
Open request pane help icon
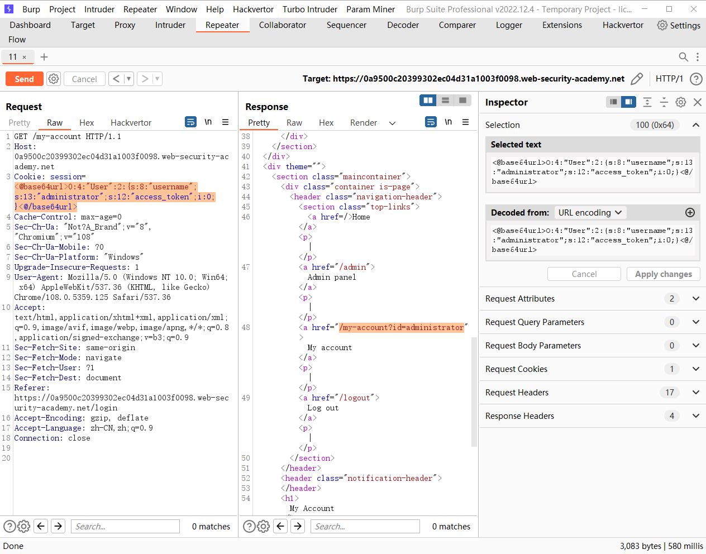pyautogui.click(x=9, y=526)
